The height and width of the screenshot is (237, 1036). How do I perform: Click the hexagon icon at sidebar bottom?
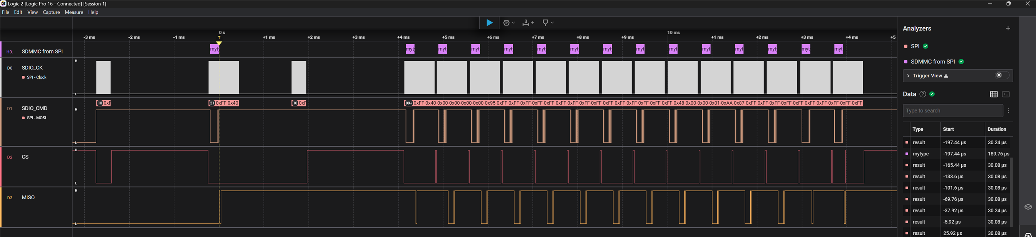(x=1028, y=235)
